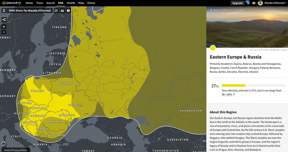Screen dimensions: 288x152
Task: Zoom out on the map
Action: point(4,32)
